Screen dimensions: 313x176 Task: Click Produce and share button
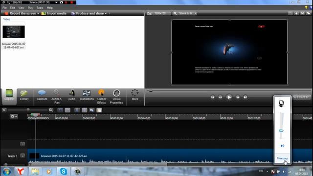[88, 13]
